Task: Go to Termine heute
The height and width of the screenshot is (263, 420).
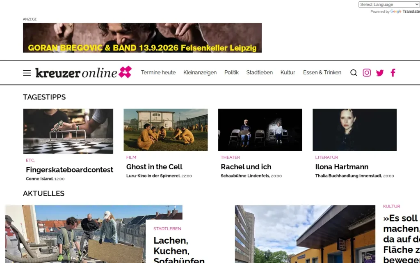Action: coord(158,72)
